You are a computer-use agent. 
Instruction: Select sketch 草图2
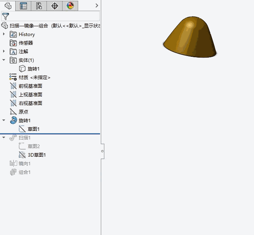point(34,146)
